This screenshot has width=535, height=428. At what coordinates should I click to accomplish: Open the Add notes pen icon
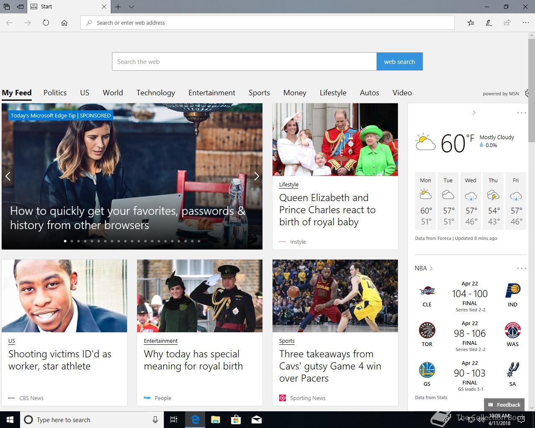tap(489, 23)
